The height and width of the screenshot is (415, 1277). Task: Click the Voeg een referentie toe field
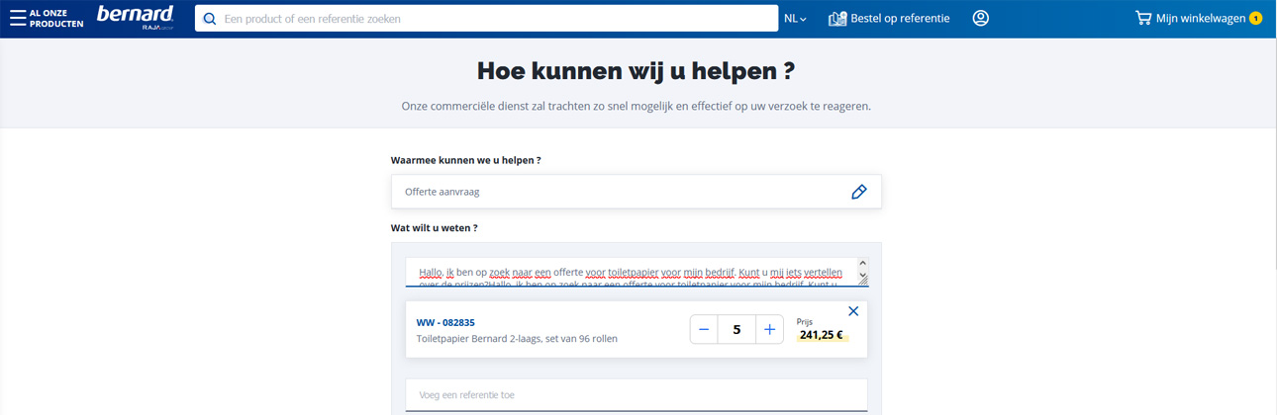click(636, 395)
